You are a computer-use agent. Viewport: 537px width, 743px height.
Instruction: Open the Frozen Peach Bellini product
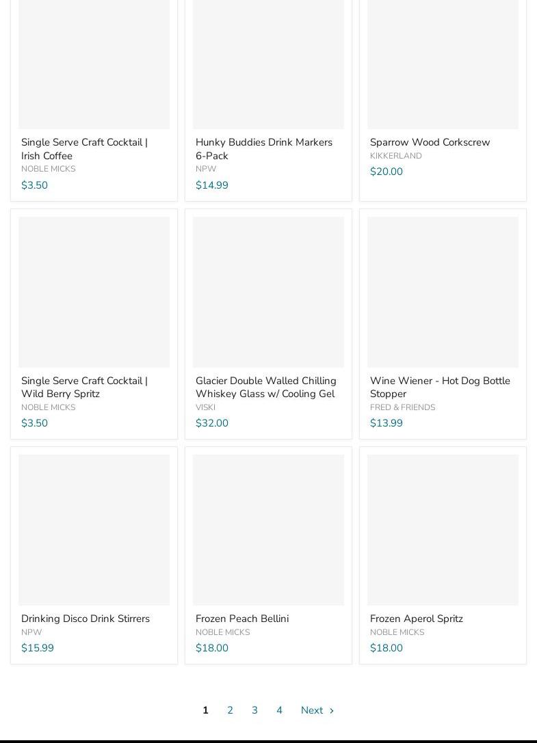click(x=242, y=619)
